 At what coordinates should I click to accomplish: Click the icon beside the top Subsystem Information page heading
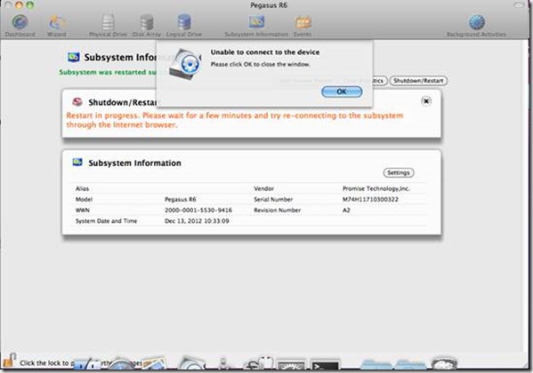click(x=74, y=57)
